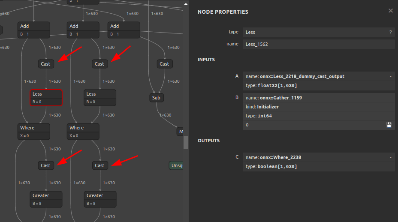Select the onnx::Gather_1159 name row

[x=319, y=98]
